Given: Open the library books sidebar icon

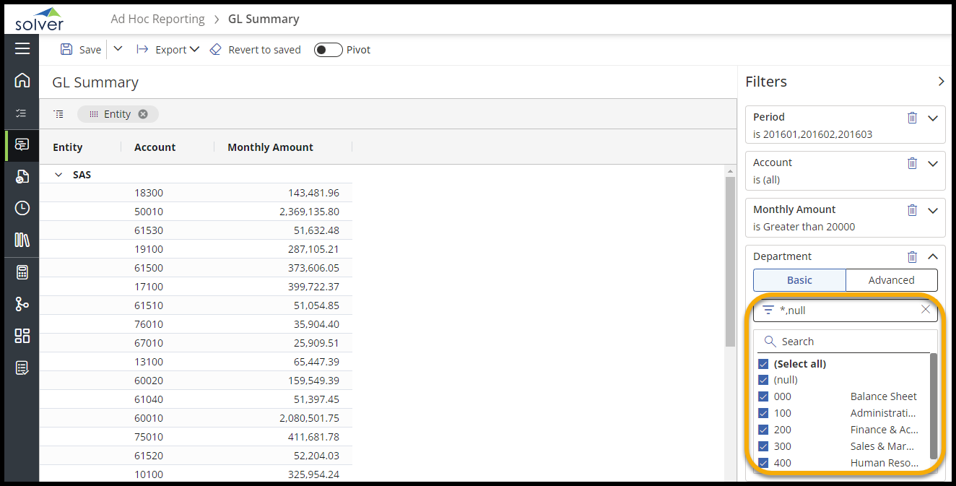Looking at the screenshot, I should pos(22,240).
